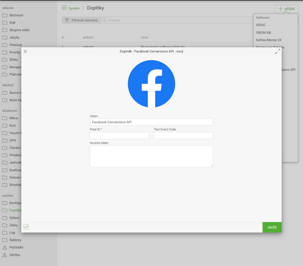The height and width of the screenshot is (266, 303).
Task: Edit the název field
Action: 151,122
